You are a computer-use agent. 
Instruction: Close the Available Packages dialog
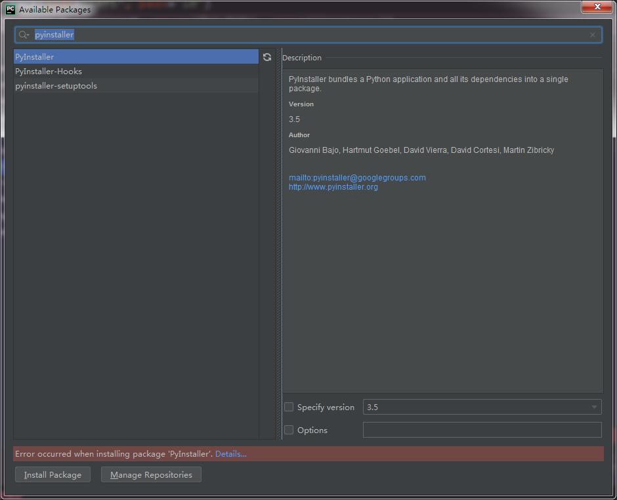click(x=597, y=7)
